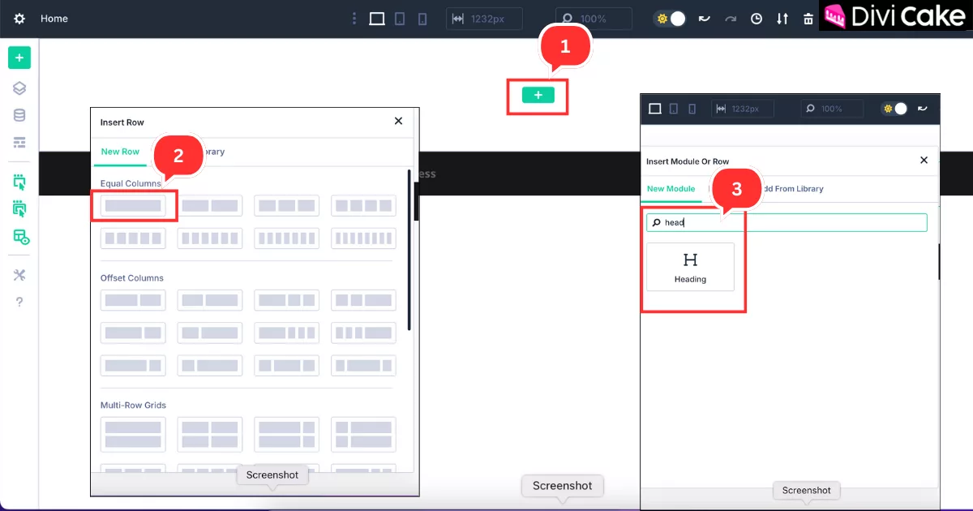The width and height of the screenshot is (973, 511).
Task: Open the portability up-down arrows icon
Action: pyautogui.click(x=782, y=19)
